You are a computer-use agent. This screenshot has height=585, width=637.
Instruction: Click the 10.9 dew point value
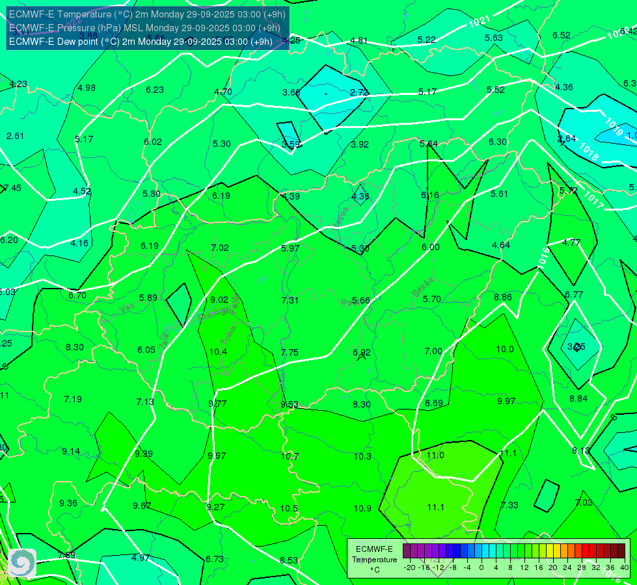(362, 508)
